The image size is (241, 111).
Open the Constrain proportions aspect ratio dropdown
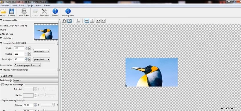27,65
